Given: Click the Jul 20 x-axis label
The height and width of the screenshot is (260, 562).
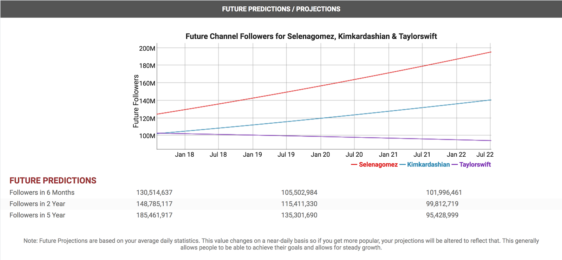Looking at the screenshot, I should [x=354, y=155].
